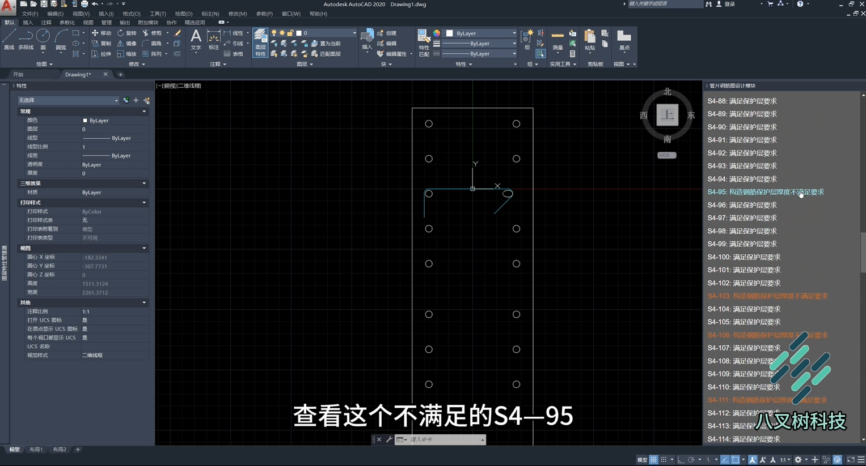Click the 匹配图层 button
Screen dimensions: 866x466
pyautogui.click(x=326, y=54)
